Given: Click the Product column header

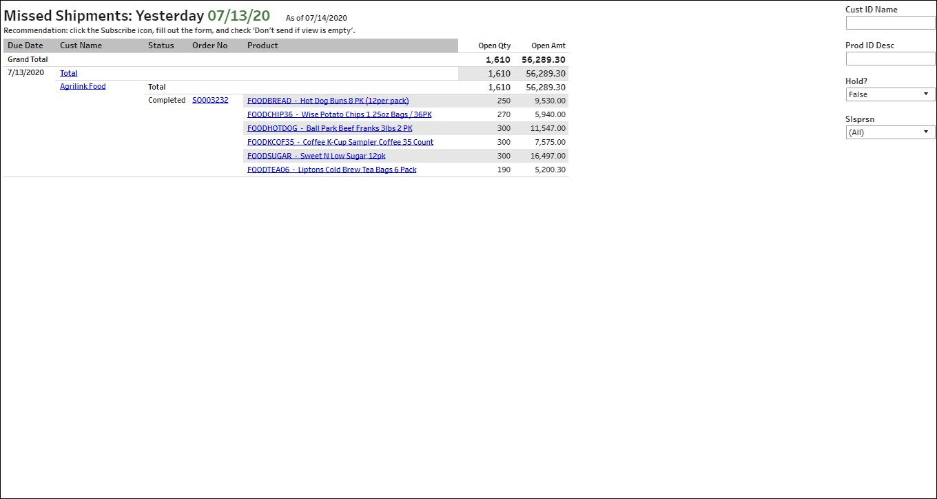Looking at the screenshot, I should pyautogui.click(x=262, y=45).
